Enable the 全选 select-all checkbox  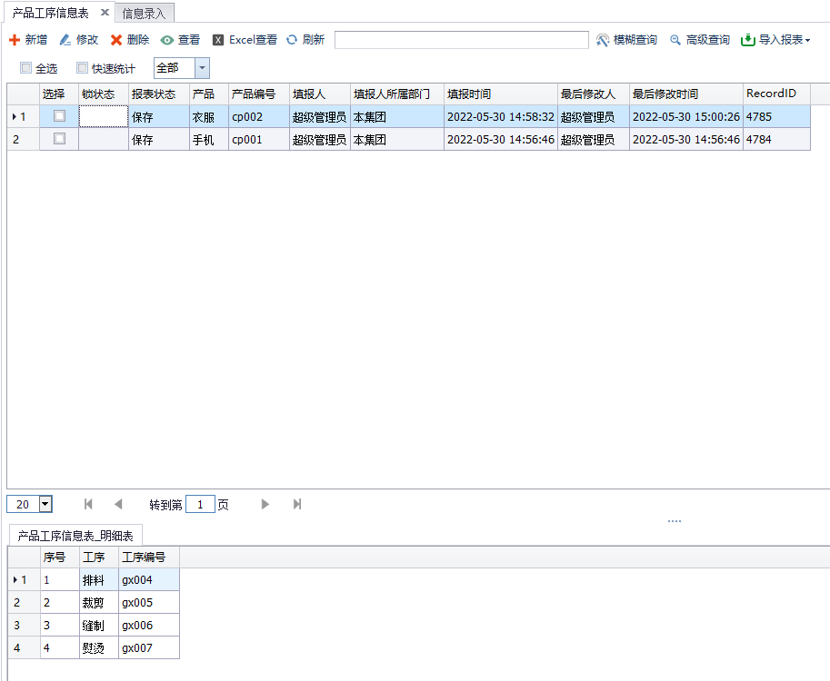(25, 68)
